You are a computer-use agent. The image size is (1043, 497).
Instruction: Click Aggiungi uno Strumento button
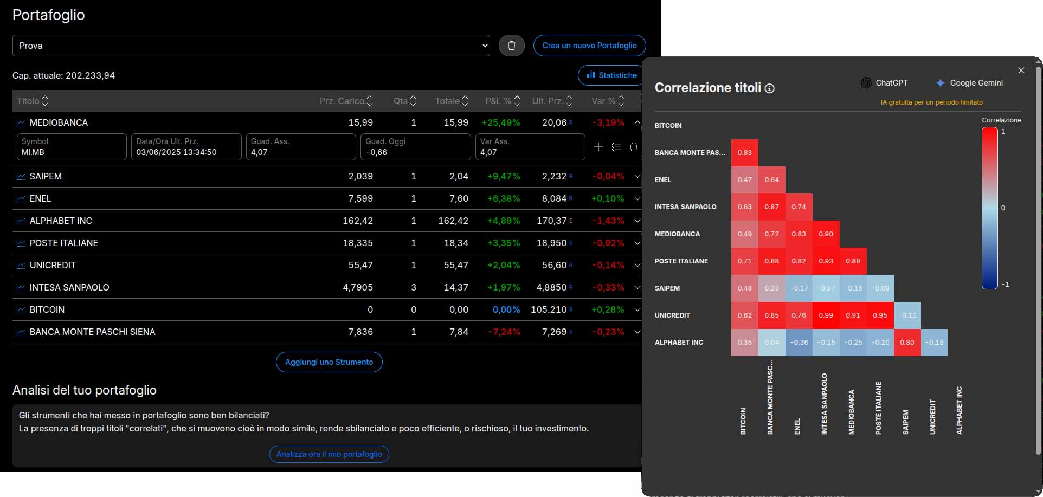tap(329, 362)
